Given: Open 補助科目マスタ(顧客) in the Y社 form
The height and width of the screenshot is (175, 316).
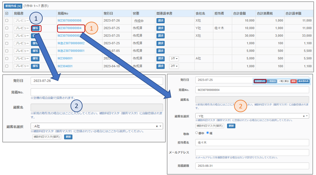Looking at the screenshot, I should click(209, 126).
